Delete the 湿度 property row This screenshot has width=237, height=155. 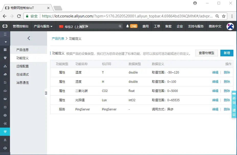[227, 81]
